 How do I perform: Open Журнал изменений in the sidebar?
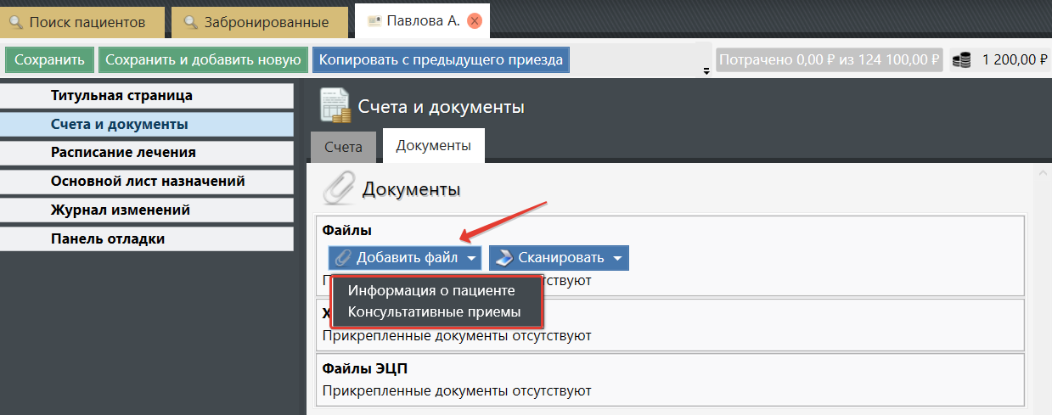click(x=120, y=210)
